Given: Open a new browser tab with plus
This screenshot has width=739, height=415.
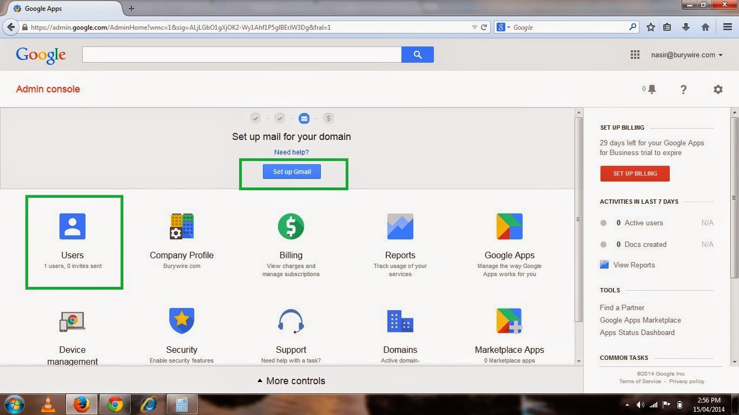Looking at the screenshot, I should 131,9.
